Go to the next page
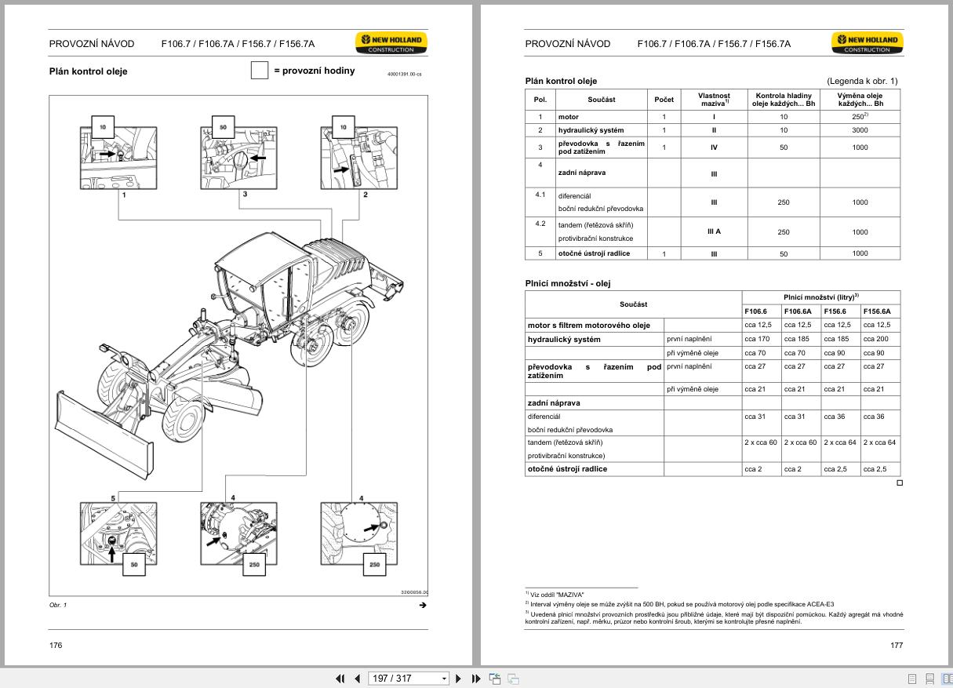 (459, 679)
